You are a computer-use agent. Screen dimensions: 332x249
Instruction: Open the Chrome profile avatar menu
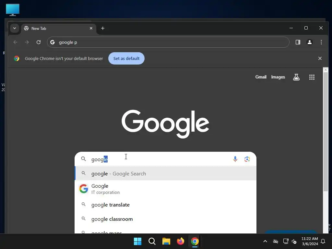pyautogui.click(x=310, y=42)
